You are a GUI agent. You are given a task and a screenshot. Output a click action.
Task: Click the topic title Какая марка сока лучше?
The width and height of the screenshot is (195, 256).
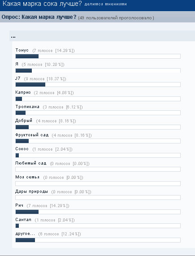(x=42, y=4)
